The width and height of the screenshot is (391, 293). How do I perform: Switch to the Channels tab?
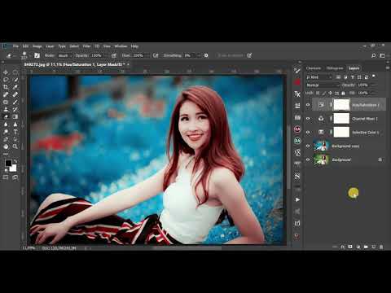click(x=314, y=68)
